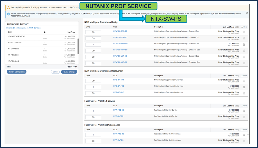258x148 pixels.
Task: Click the Qty field for NT-S-OP-STR
Action: tap(93, 81)
